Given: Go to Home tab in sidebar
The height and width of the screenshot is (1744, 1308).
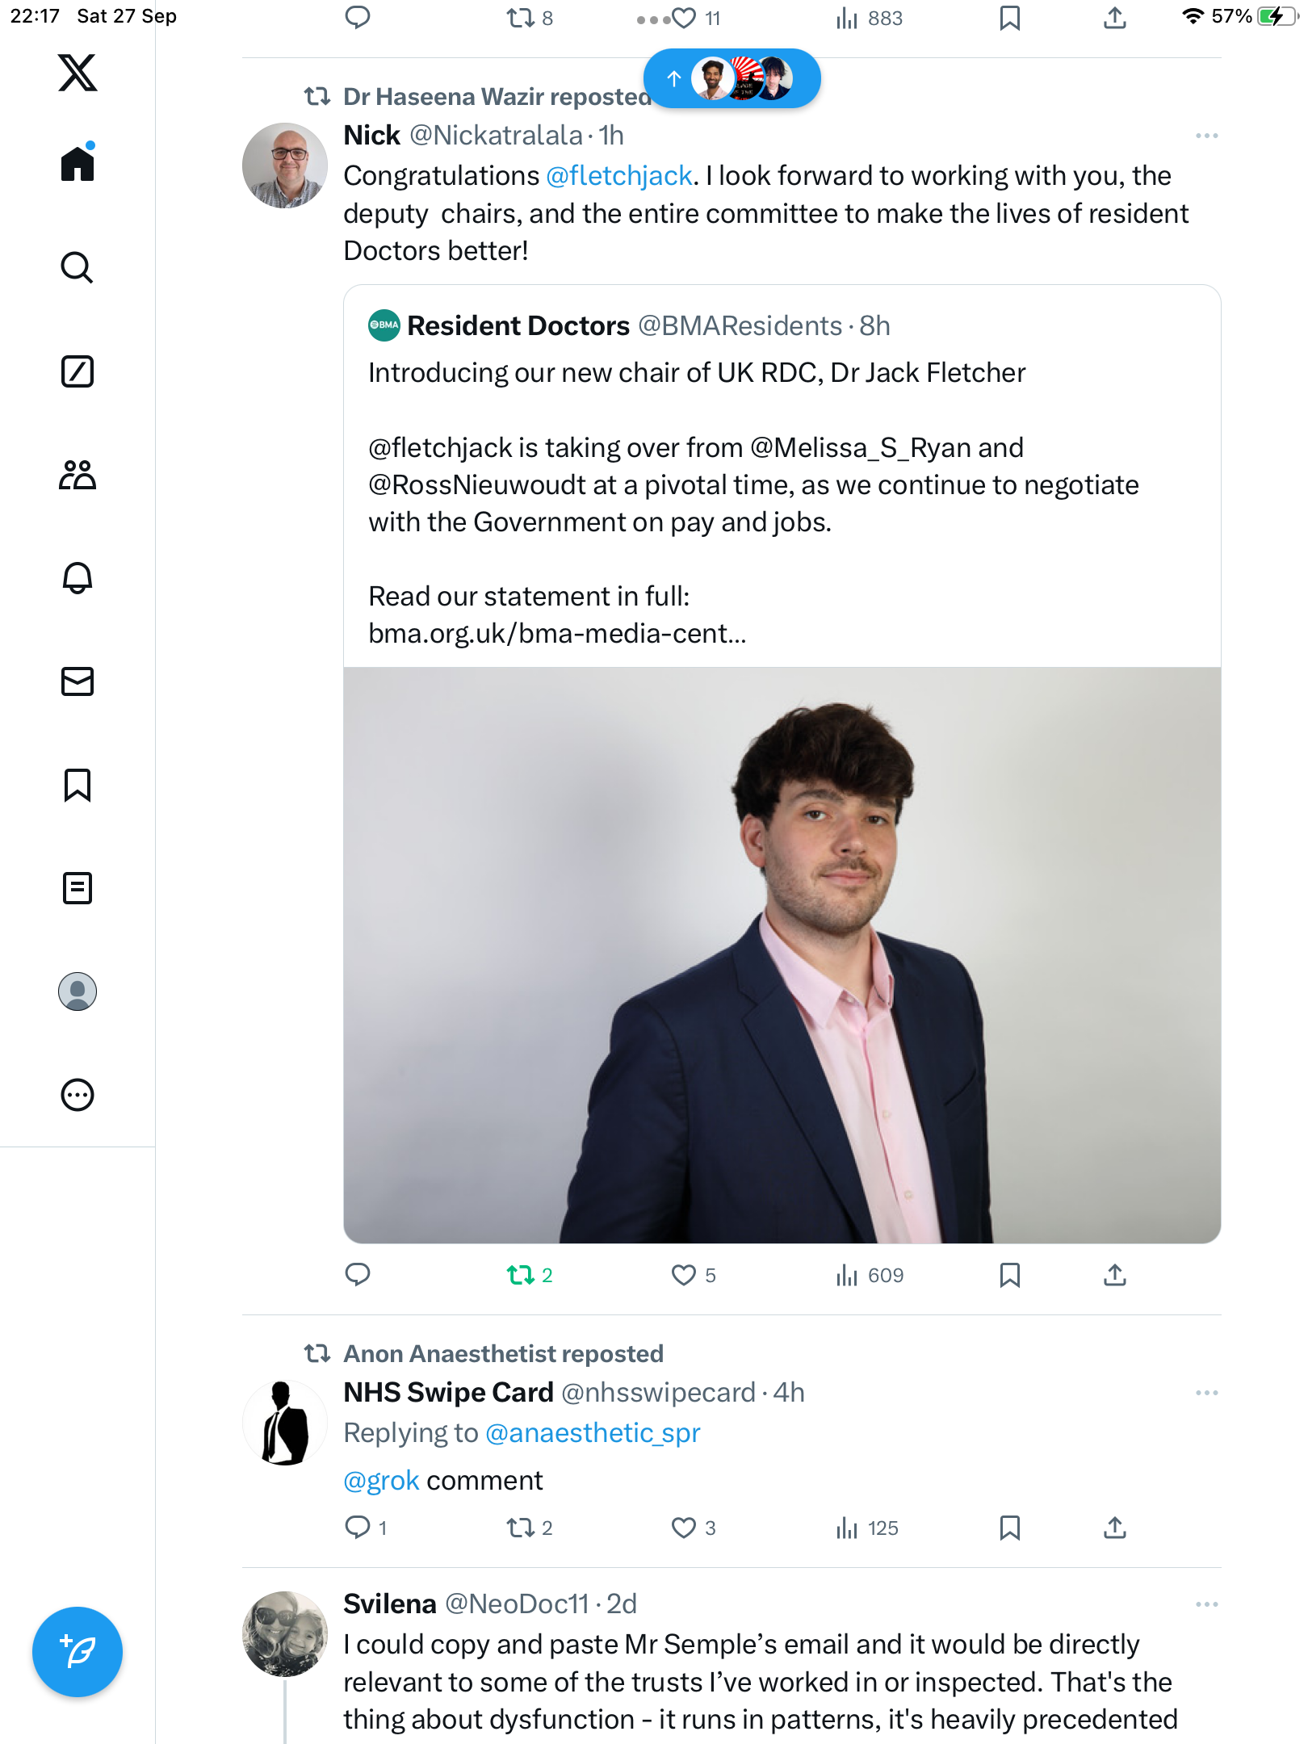Looking at the screenshot, I should (x=78, y=164).
